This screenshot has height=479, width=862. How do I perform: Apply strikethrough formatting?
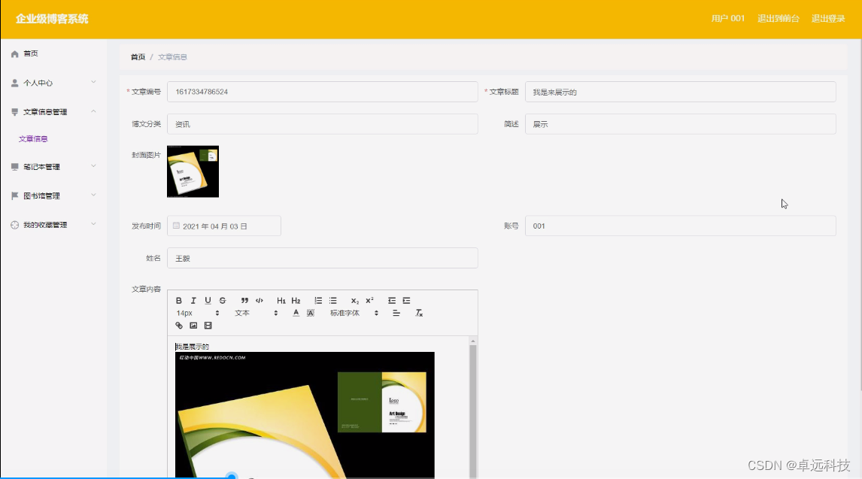click(223, 300)
